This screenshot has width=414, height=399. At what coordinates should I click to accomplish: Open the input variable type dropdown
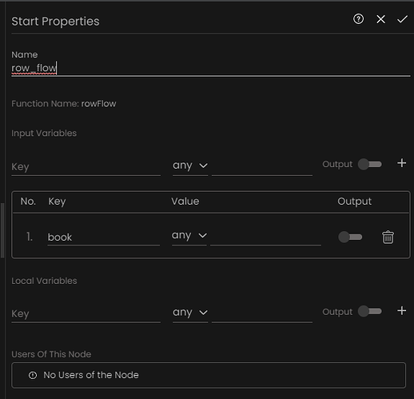[190, 166]
